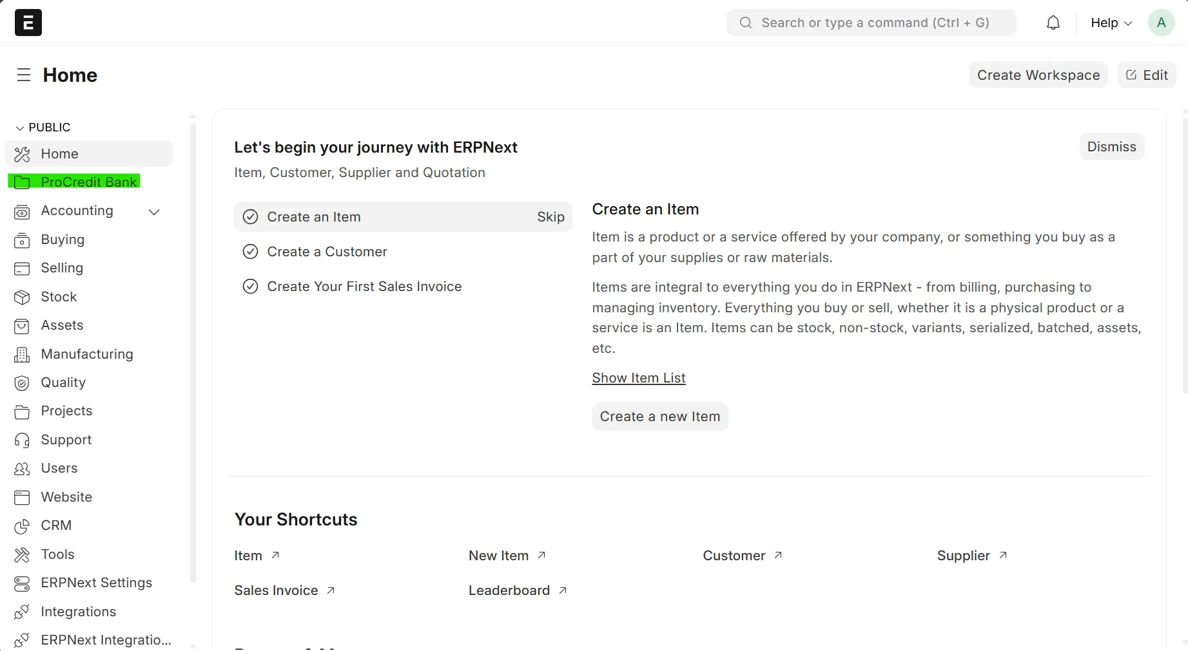Open the Selling workspace
Screen dimensions: 1188x651
click(x=89, y=268)
